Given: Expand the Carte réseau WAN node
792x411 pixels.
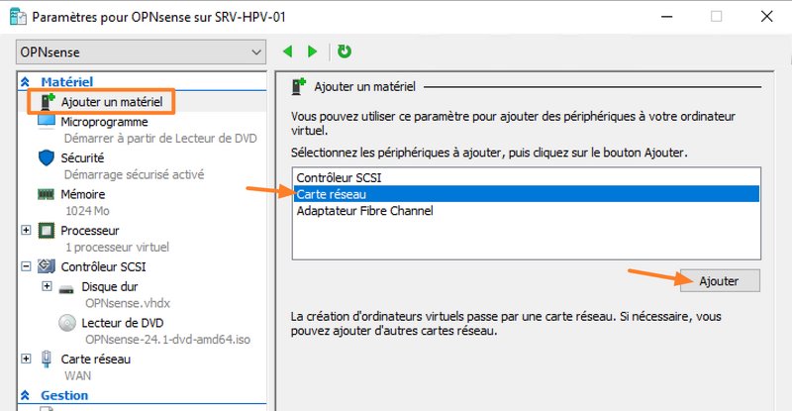Looking at the screenshot, I should 26,359.
